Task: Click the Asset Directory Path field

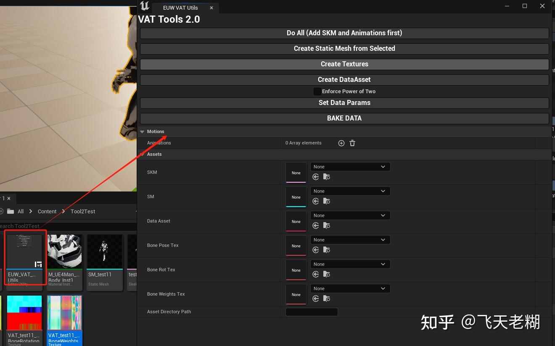Action: coord(312,312)
